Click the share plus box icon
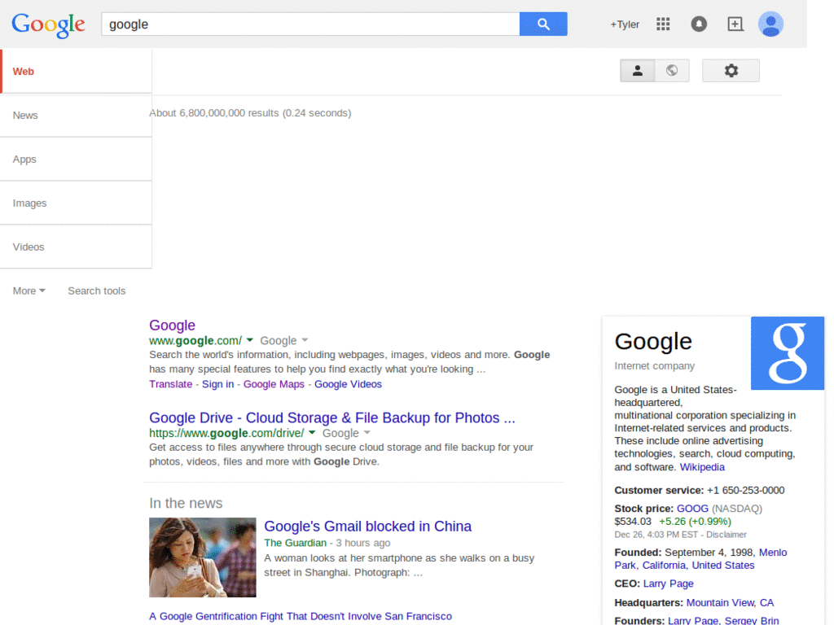 click(x=735, y=24)
